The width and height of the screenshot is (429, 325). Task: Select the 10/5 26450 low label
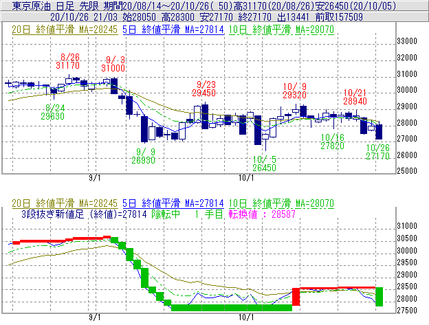point(264,164)
